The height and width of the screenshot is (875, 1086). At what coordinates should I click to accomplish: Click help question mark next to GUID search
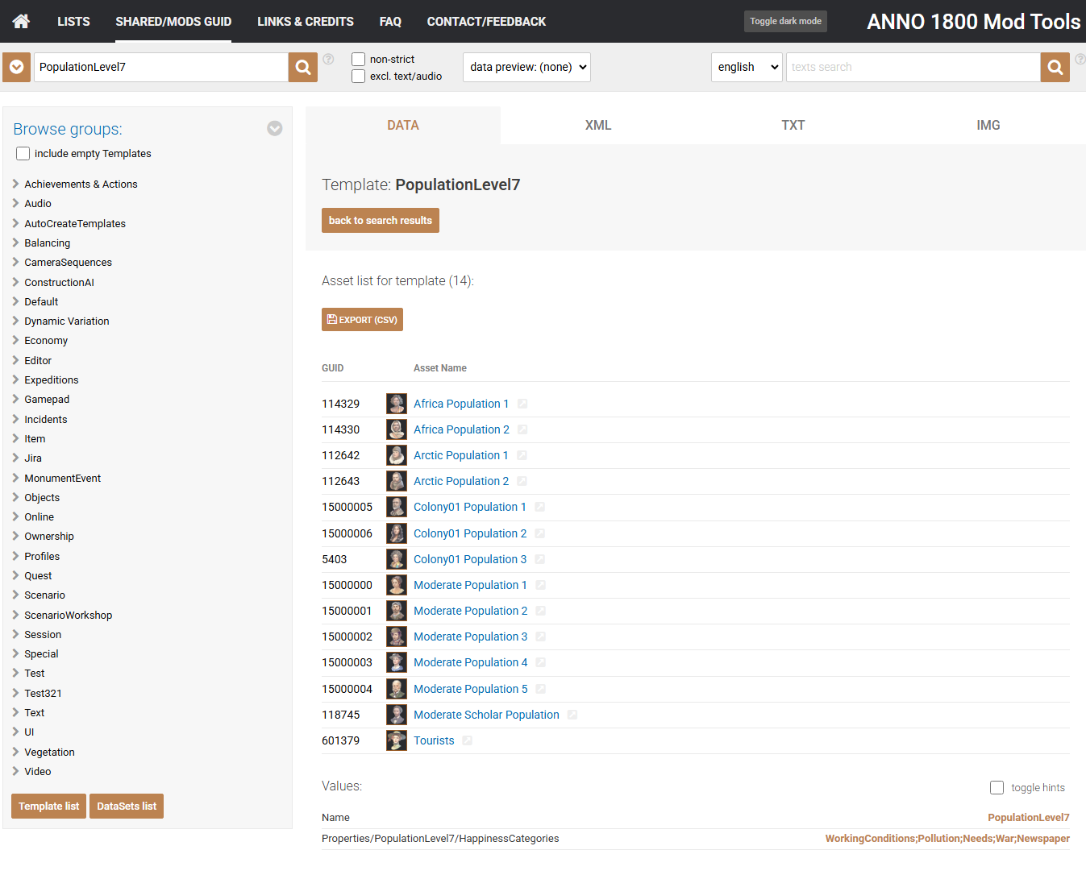click(328, 59)
